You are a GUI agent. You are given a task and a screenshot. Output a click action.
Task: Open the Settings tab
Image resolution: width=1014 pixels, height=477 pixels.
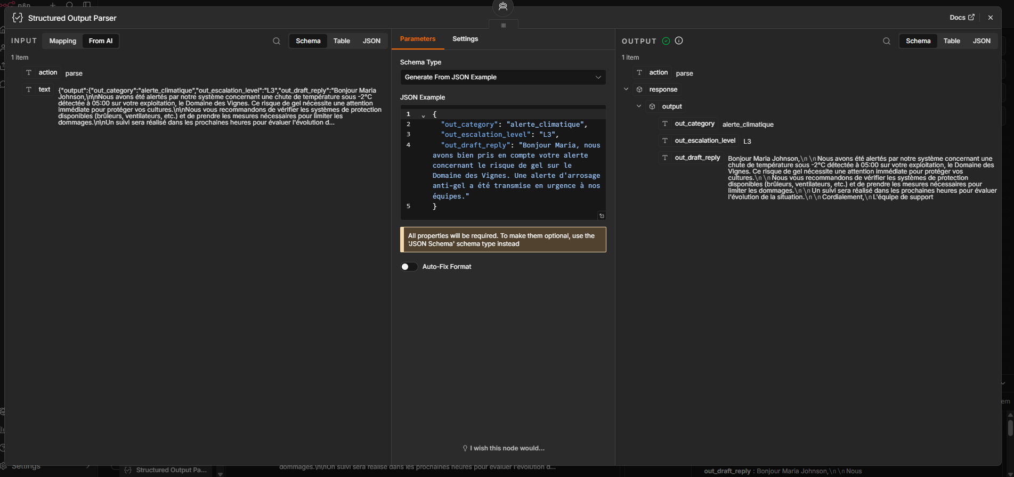click(465, 39)
